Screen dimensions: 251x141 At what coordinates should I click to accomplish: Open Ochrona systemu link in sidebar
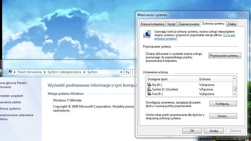10,109
